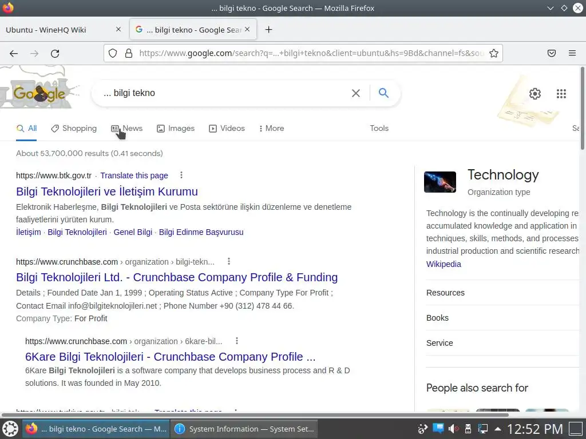Viewport: 586px width, 439px height.
Task: Open the tracking protection shield icon
Action: click(113, 53)
